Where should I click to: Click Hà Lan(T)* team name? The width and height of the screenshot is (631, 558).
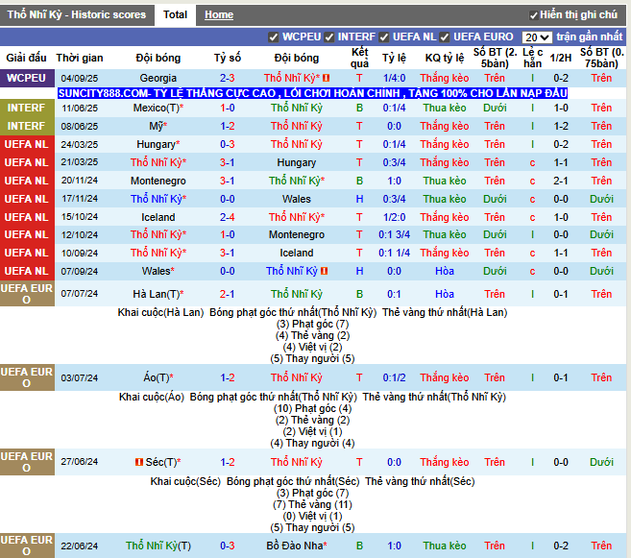[x=158, y=294]
